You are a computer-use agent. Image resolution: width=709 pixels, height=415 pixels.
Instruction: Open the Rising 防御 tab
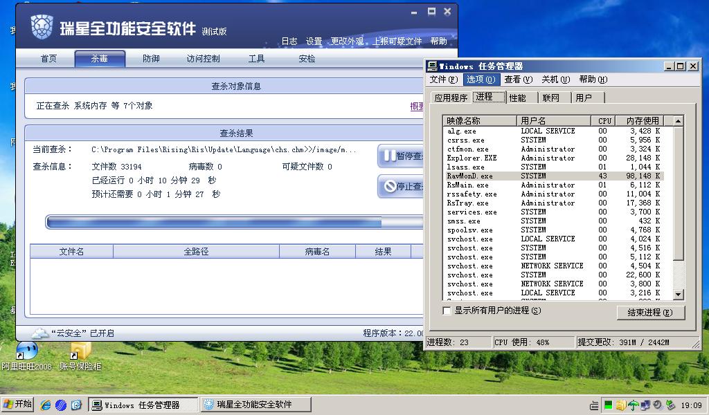[151, 59]
